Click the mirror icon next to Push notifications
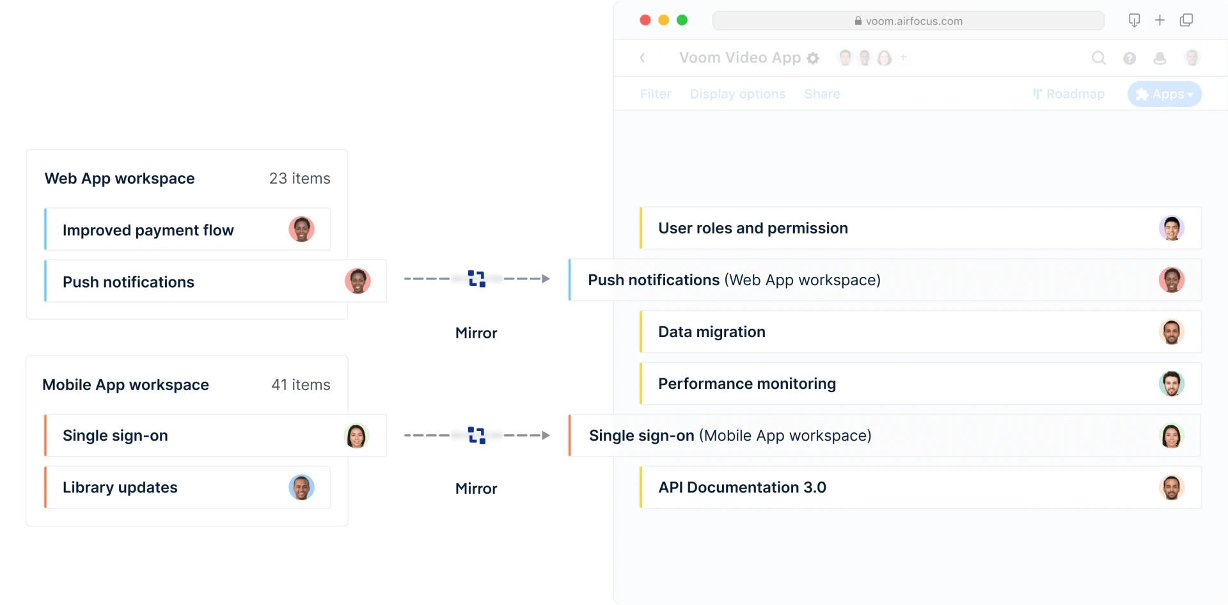Viewport: 1228px width, 605px height. [x=476, y=279]
